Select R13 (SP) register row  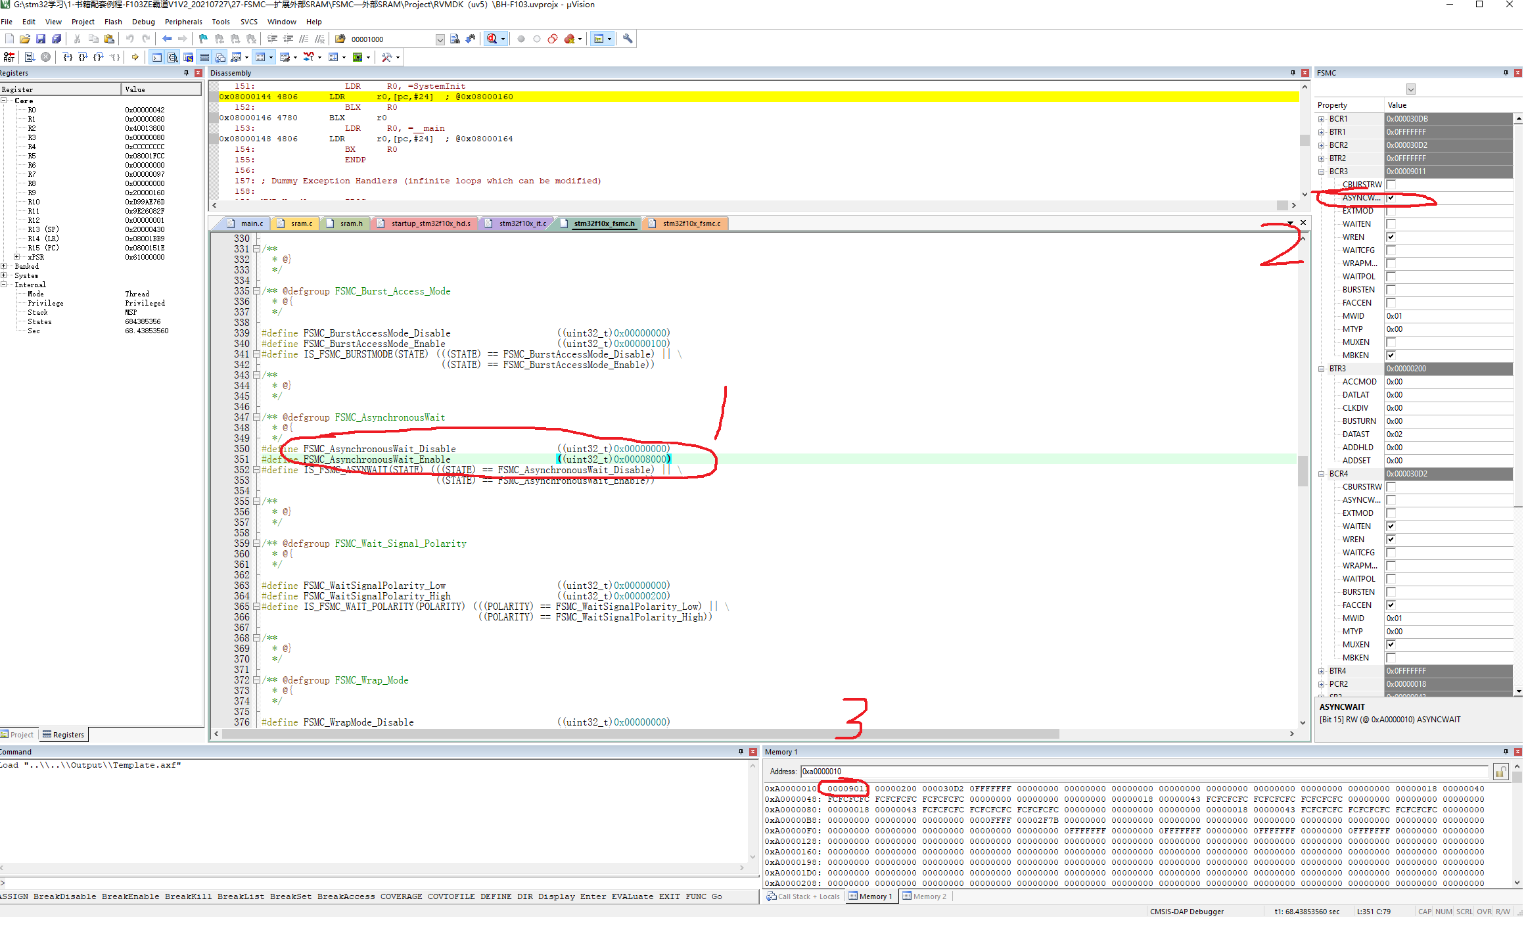(x=101, y=229)
